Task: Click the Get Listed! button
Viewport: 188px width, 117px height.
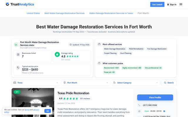Action: tap(157, 4)
